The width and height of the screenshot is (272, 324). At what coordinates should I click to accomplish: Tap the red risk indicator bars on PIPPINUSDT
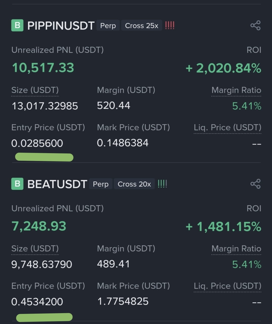(x=170, y=25)
